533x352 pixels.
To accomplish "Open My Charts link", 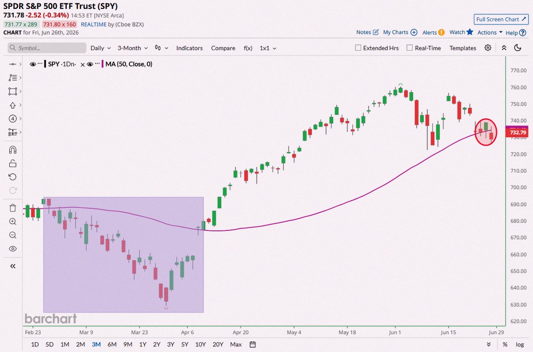I will [400, 32].
